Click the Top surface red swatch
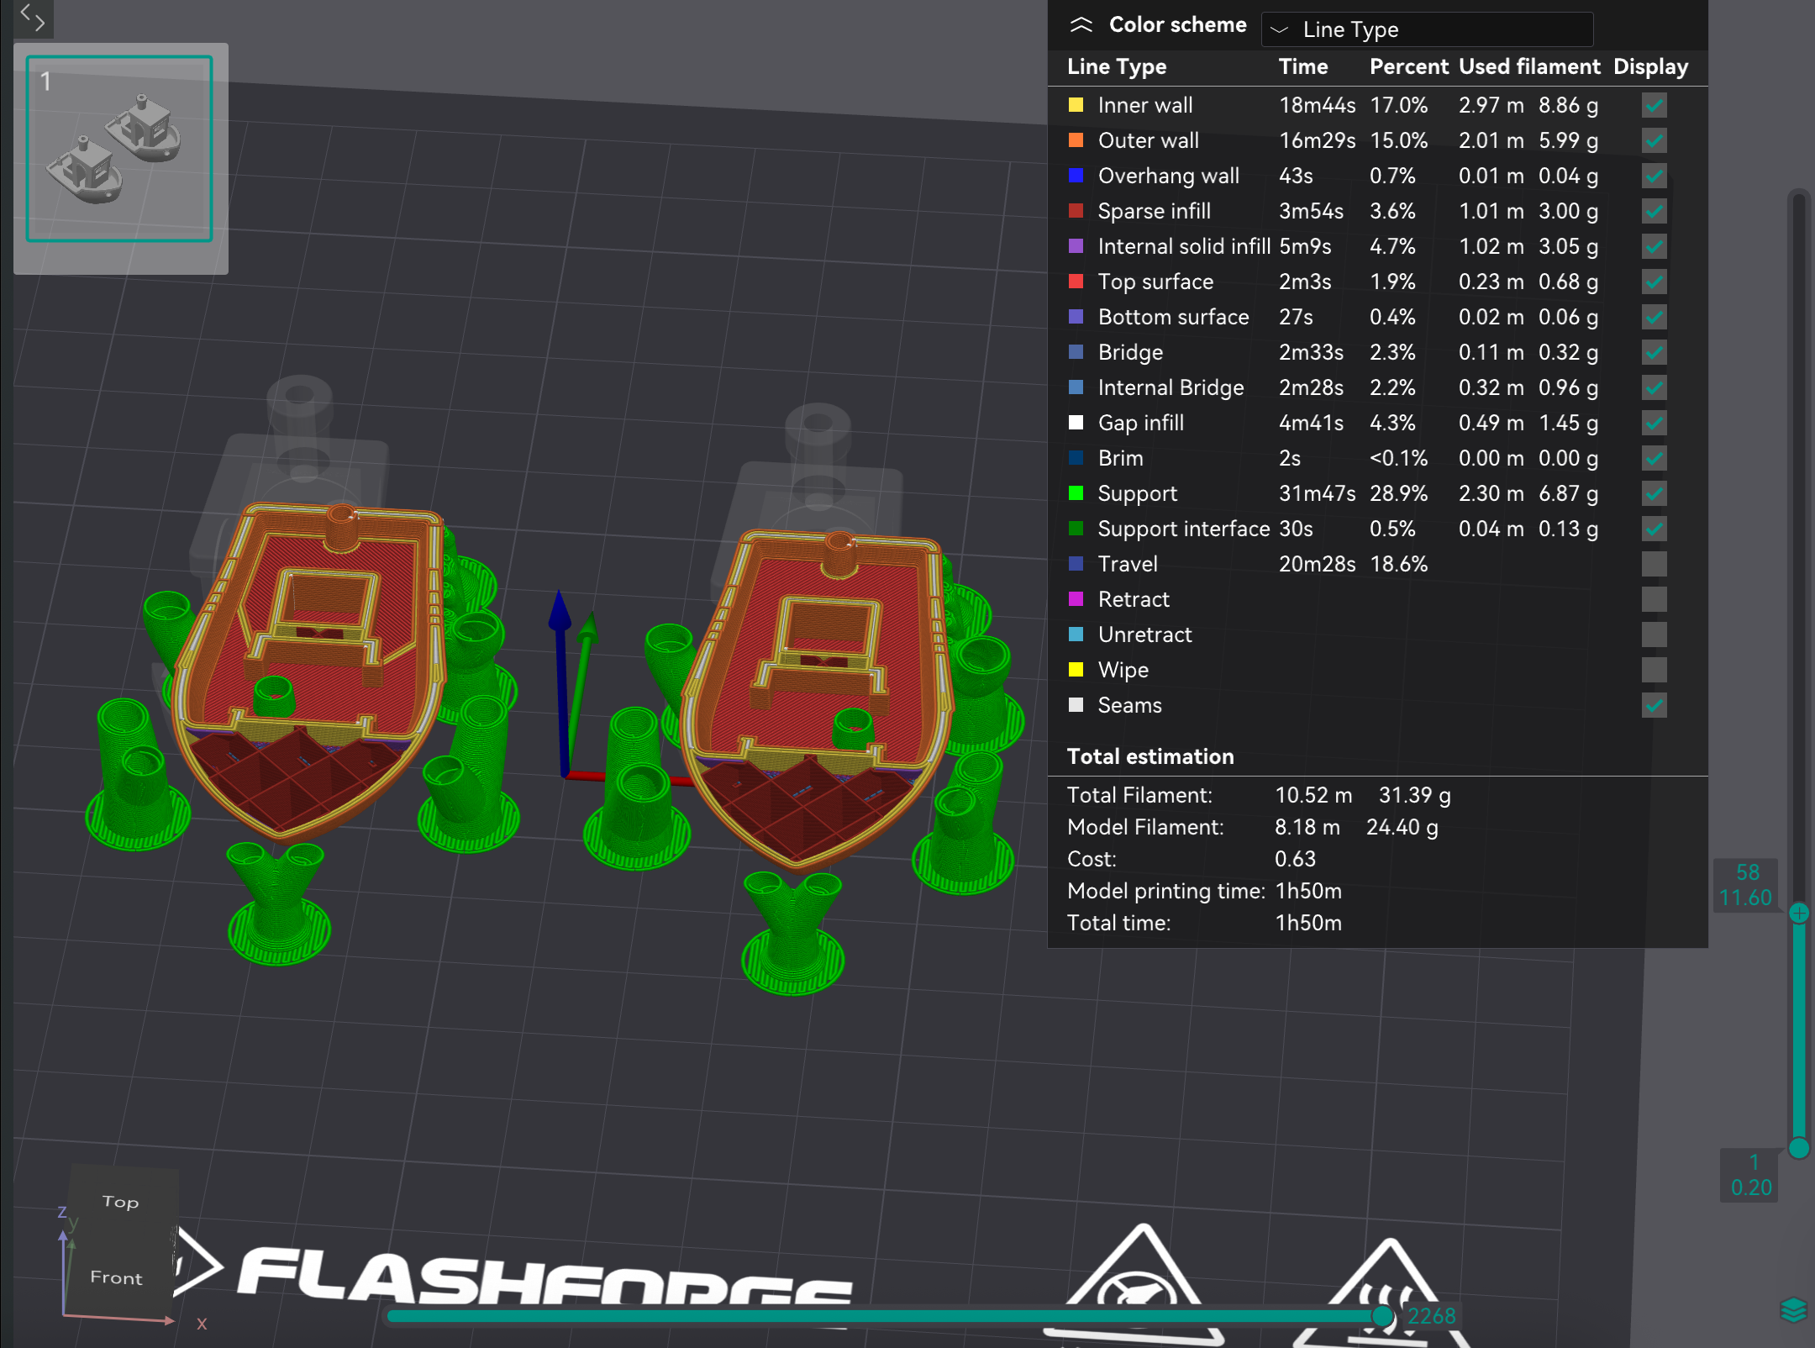Viewport: 1815px width, 1348px height. [1076, 282]
